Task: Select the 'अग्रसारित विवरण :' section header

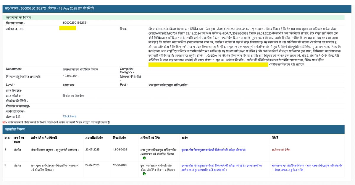Action: point(15,129)
